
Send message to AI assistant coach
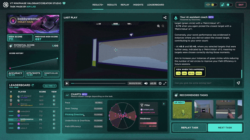pyautogui.click(x=238, y=83)
